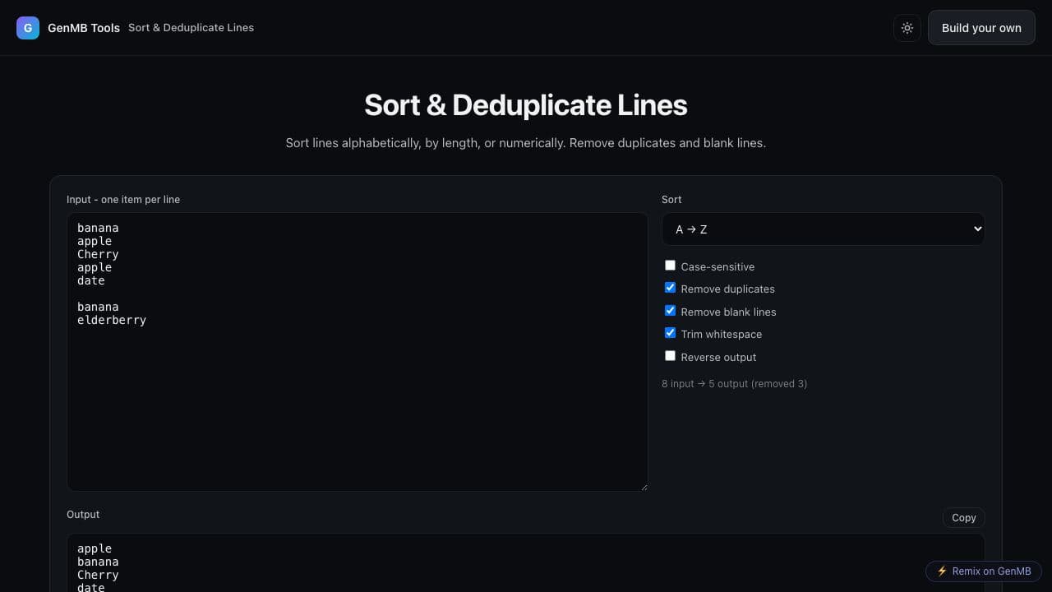Image resolution: width=1052 pixels, height=592 pixels.
Task: Click the Sort & Deduplicate Lines breadcrumb
Action: tap(191, 28)
